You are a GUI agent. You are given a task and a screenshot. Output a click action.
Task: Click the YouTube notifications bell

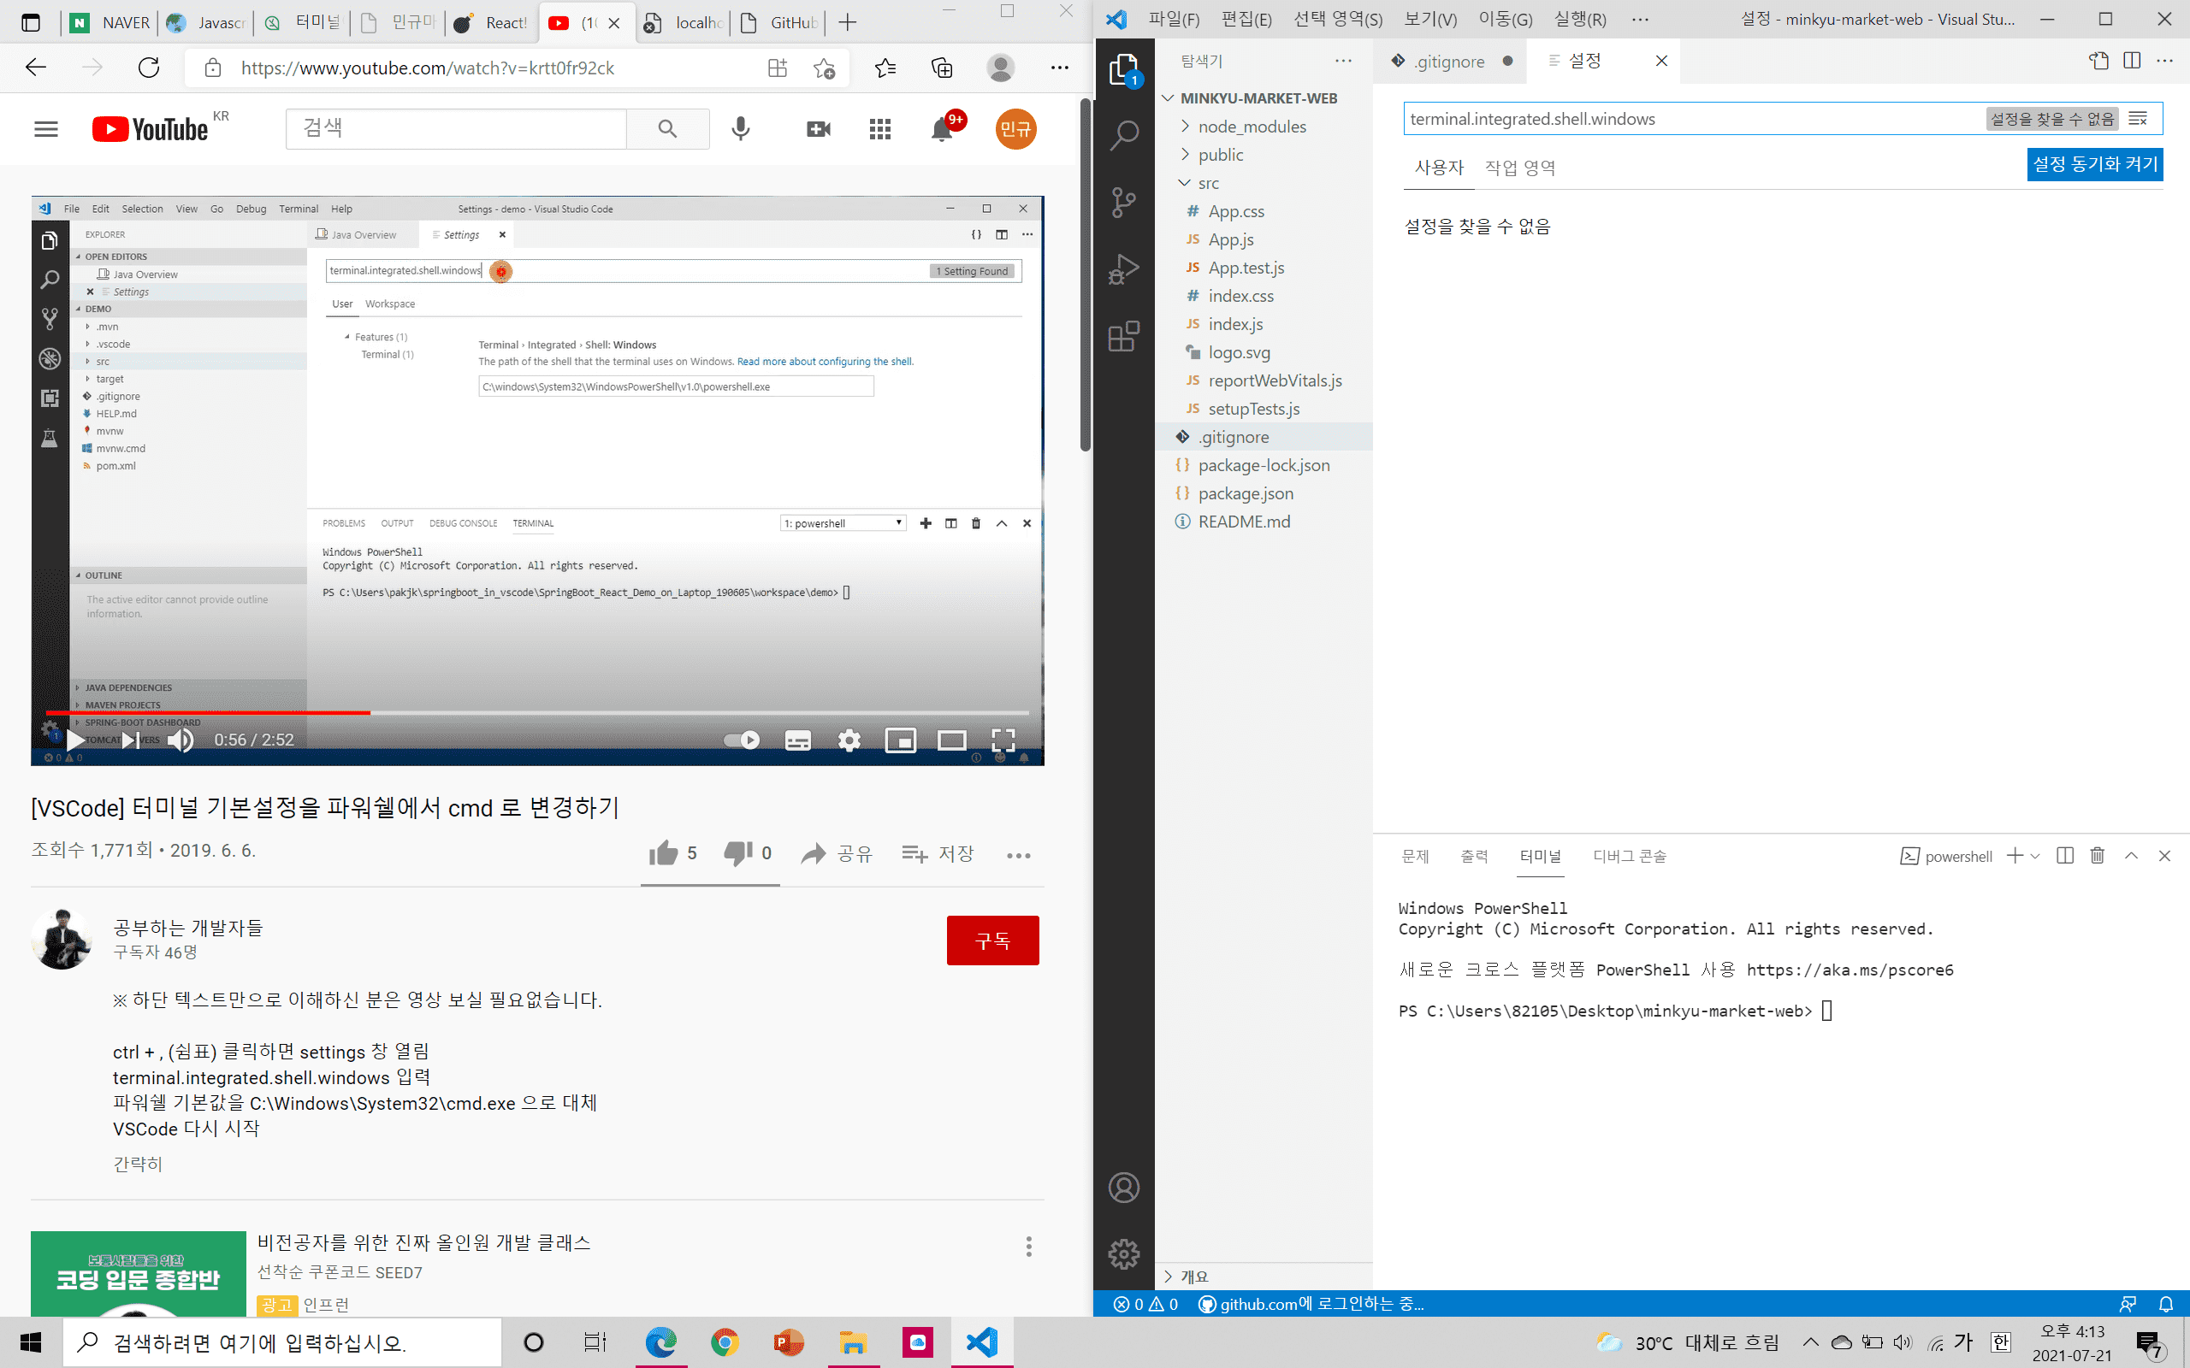click(941, 129)
